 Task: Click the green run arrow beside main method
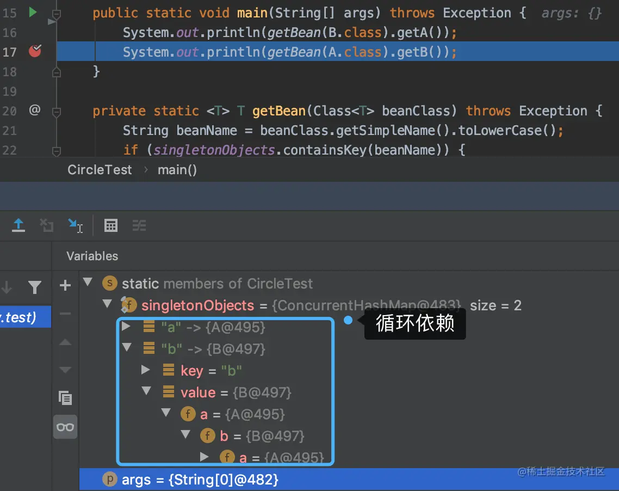click(x=33, y=12)
